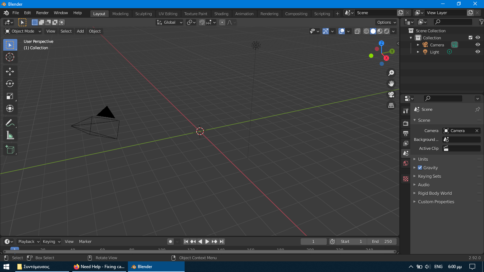Open the Global transform orientation dropdown

(170, 22)
